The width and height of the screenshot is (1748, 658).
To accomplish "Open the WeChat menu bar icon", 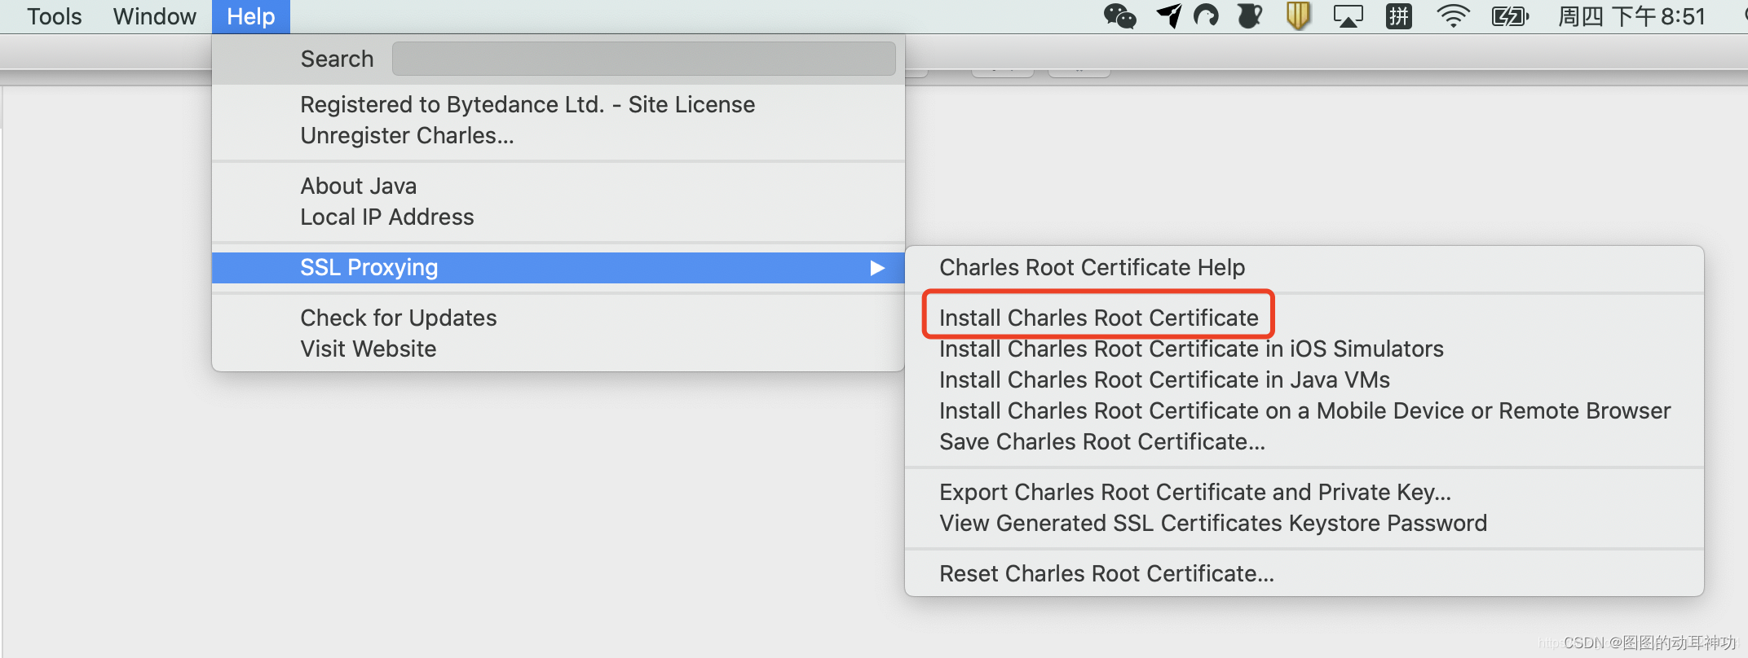I will [1119, 16].
